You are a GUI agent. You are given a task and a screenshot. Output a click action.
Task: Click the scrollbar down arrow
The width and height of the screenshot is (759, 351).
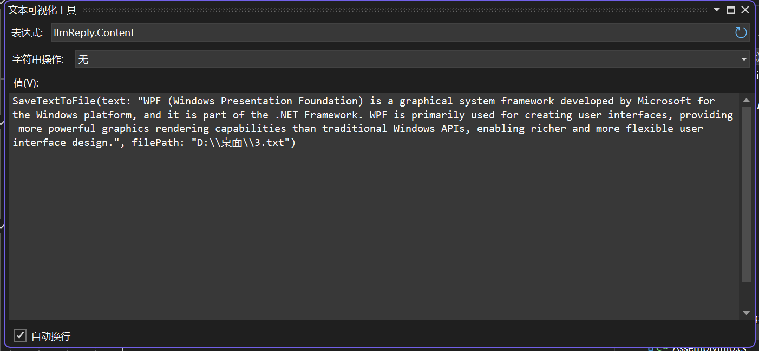[x=747, y=313]
